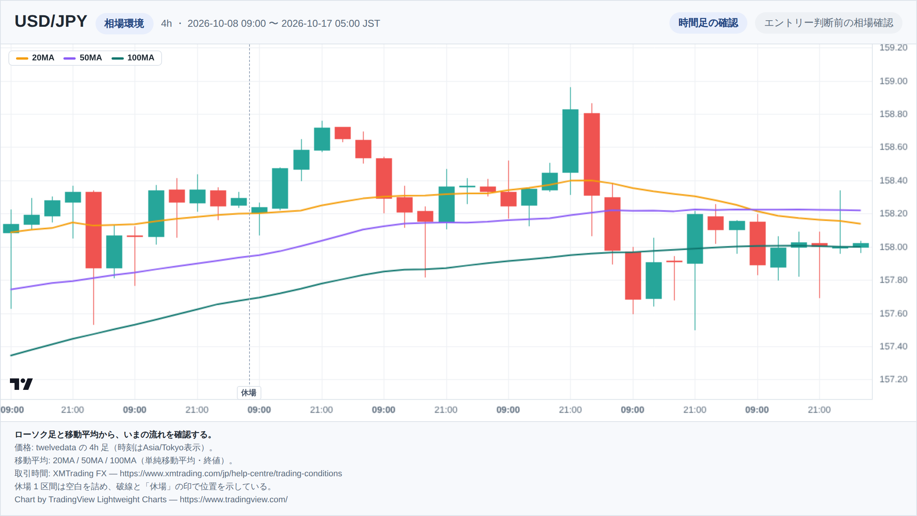Click the large red candle after the peak
Screen dimensions: 917x516
pyautogui.click(x=592, y=154)
